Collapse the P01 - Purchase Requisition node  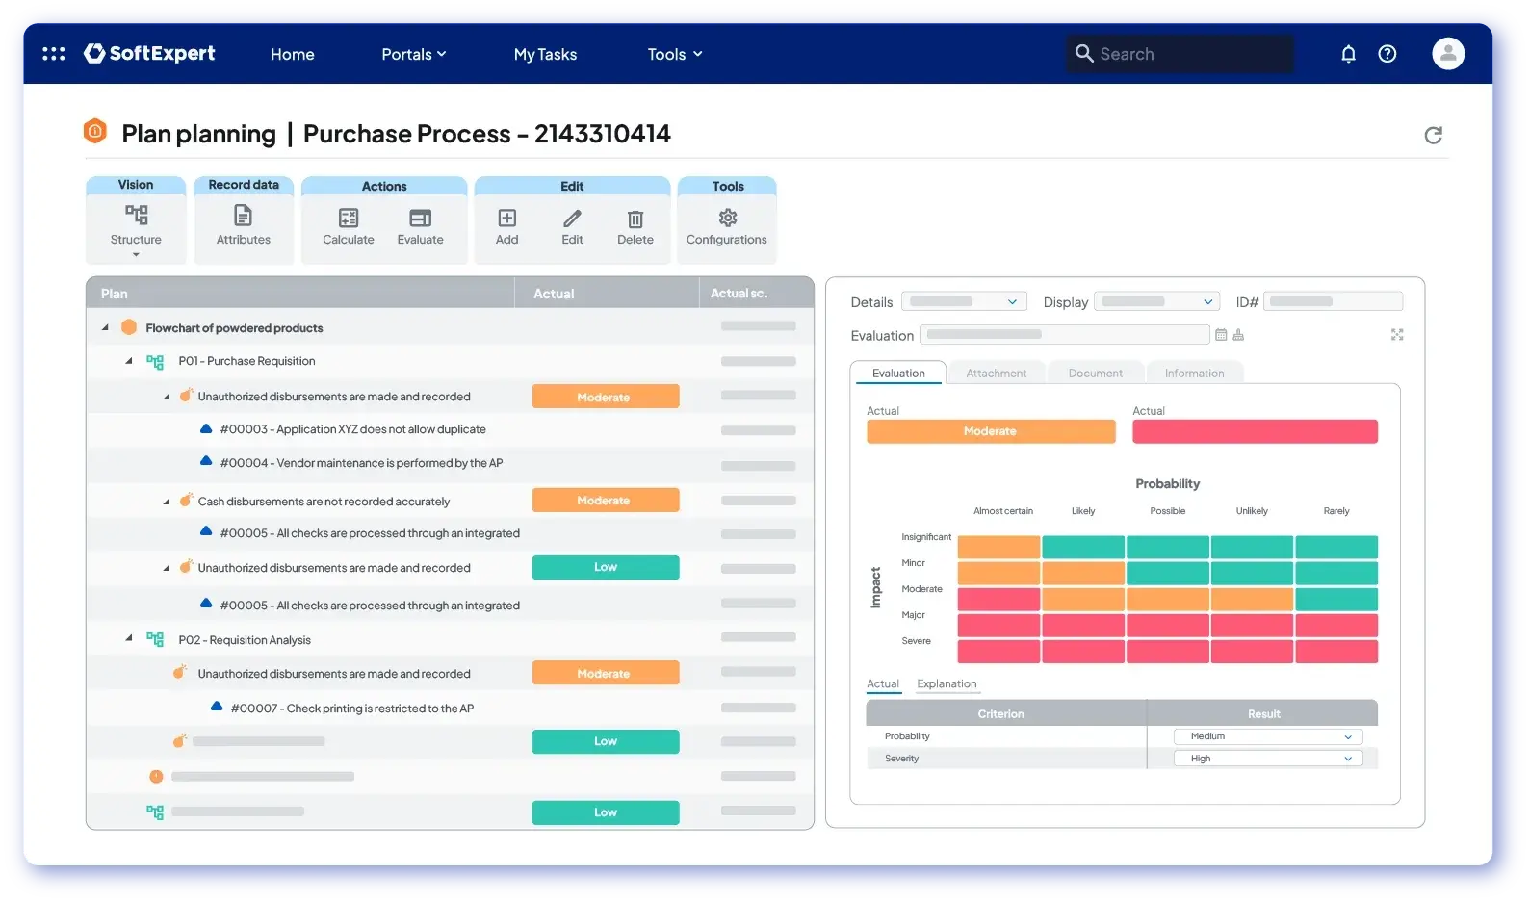click(129, 361)
